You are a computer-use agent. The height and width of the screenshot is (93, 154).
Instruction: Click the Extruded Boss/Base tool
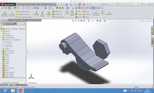click(4, 14)
